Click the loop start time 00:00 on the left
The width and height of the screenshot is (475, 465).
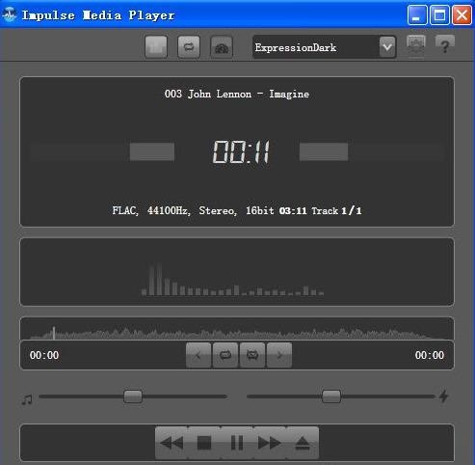tap(44, 355)
